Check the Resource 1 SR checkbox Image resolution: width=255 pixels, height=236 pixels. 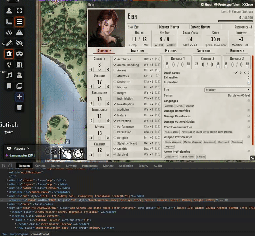167,67
